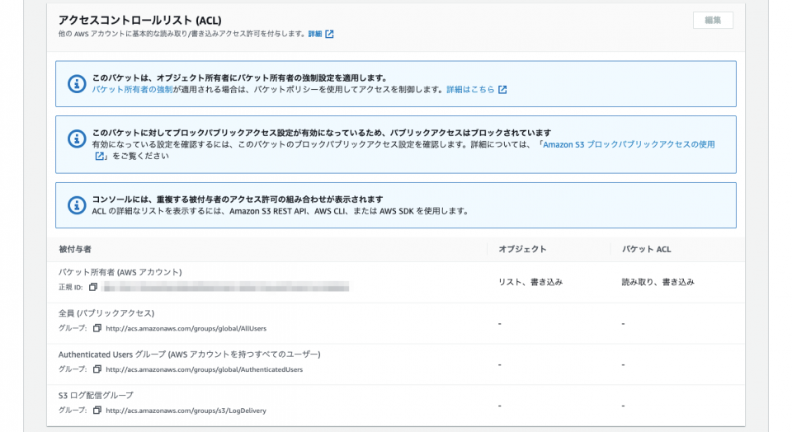Click リスト、書き込み object permission cell
This screenshot has width=792, height=432.
point(530,282)
